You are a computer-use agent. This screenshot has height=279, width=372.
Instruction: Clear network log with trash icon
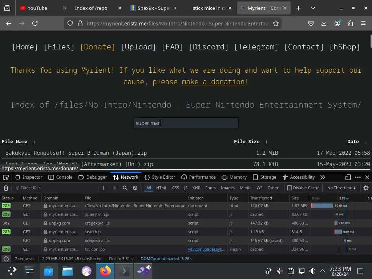tap(6, 188)
